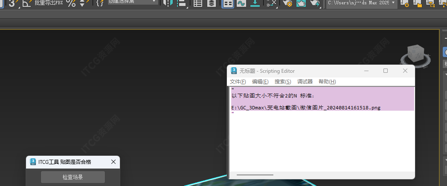Click the 检查场景 button
This screenshot has height=186, width=447.
pos(73,177)
